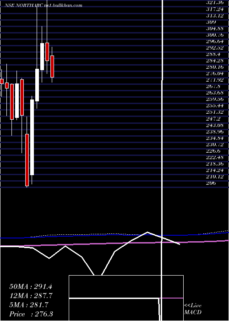Click the 313.12 price axis label
Viewport: 229px width, 321px height.
pos(215,16)
